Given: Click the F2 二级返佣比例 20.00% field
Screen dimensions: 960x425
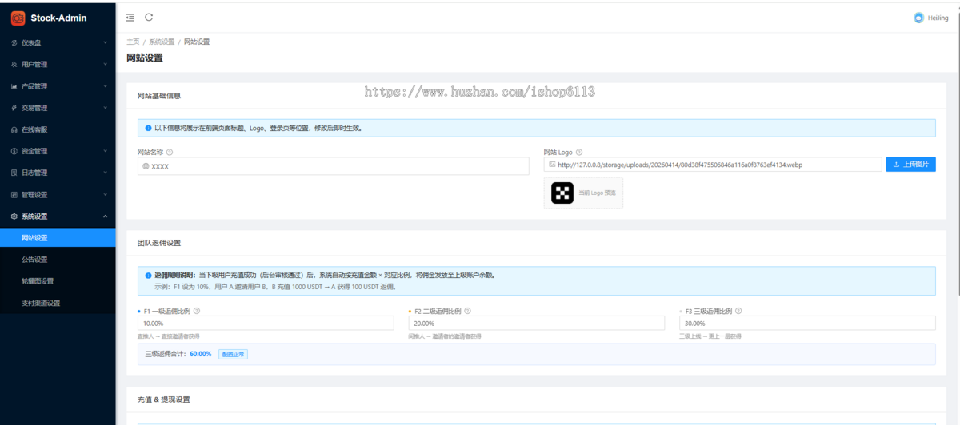Looking at the screenshot, I should coord(536,323).
